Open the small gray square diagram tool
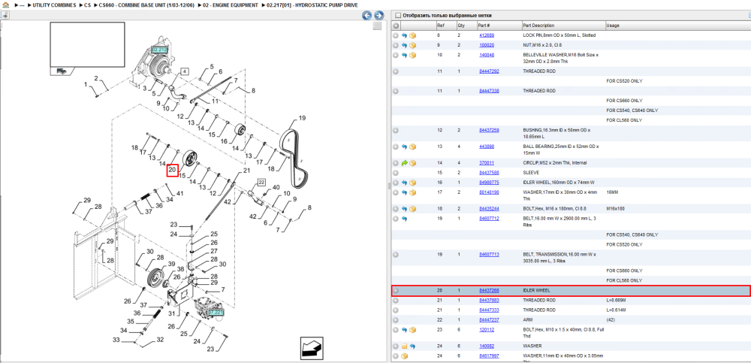 pyautogui.click(x=378, y=26)
